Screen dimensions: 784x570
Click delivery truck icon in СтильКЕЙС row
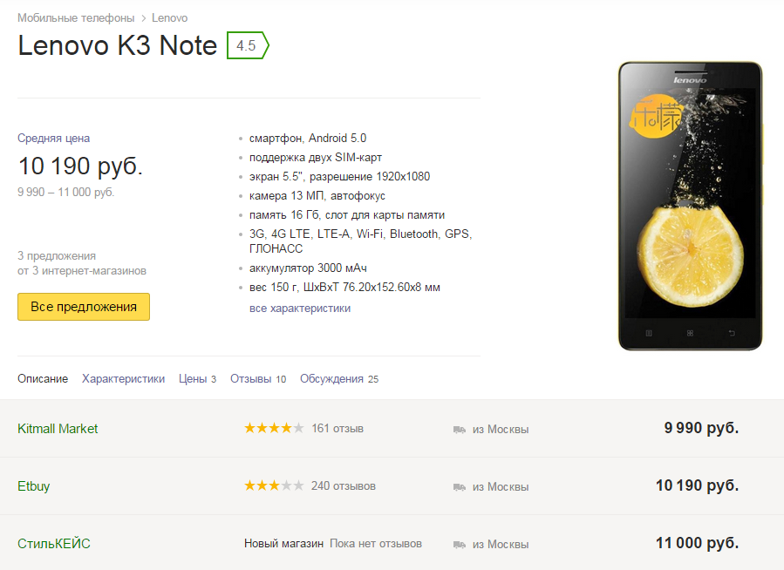(459, 545)
